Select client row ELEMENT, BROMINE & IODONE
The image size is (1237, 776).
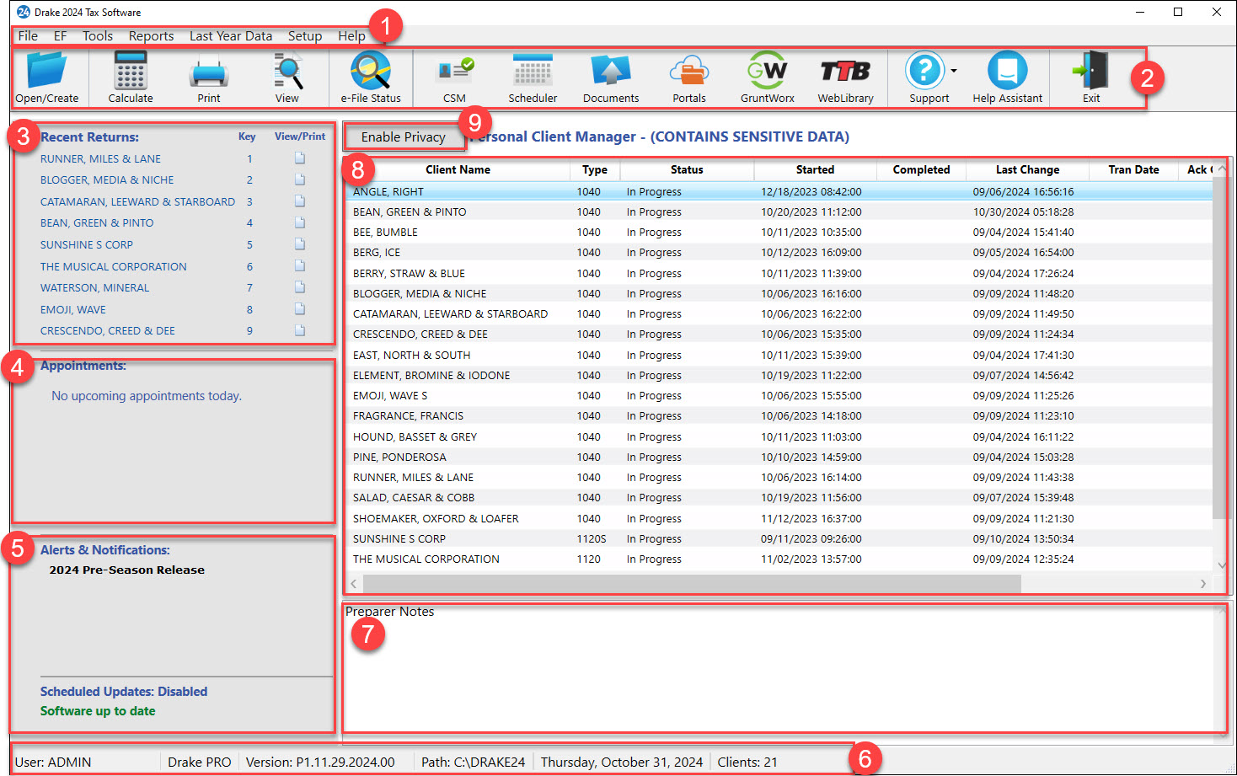point(779,375)
